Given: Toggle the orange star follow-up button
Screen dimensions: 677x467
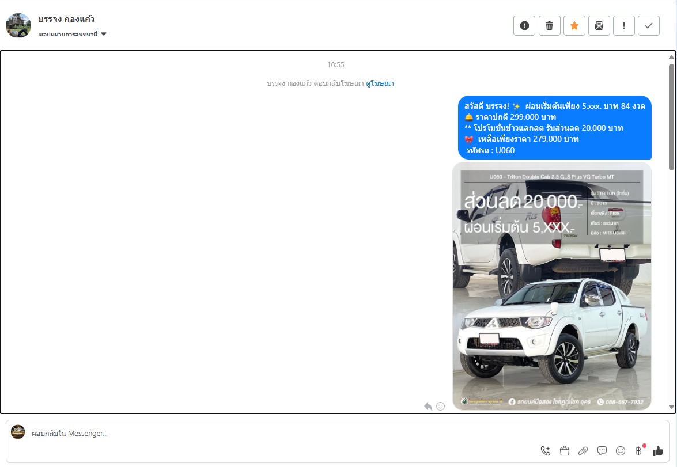Looking at the screenshot, I should (x=574, y=26).
